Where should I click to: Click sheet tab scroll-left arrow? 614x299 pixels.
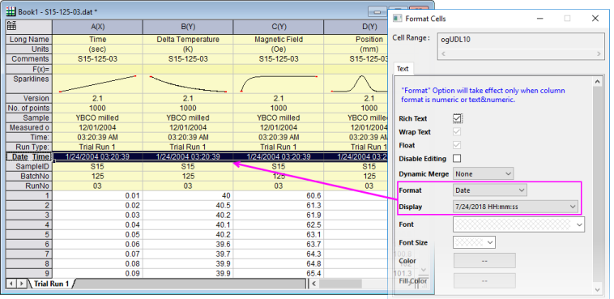(11, 284)
